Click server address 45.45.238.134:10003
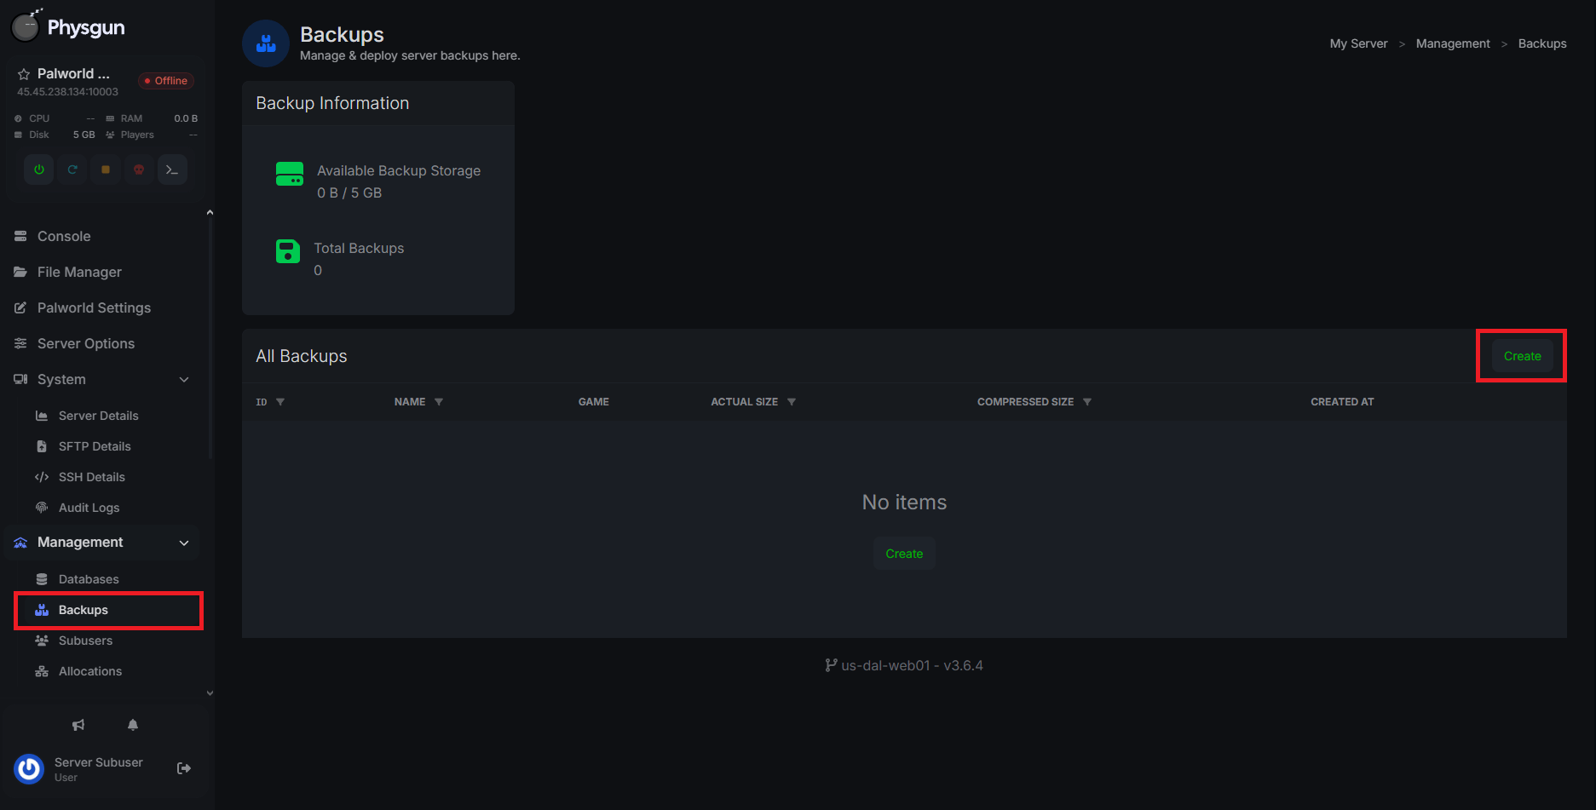This screenshot has width=1596, height=810. tap(68, 92)
